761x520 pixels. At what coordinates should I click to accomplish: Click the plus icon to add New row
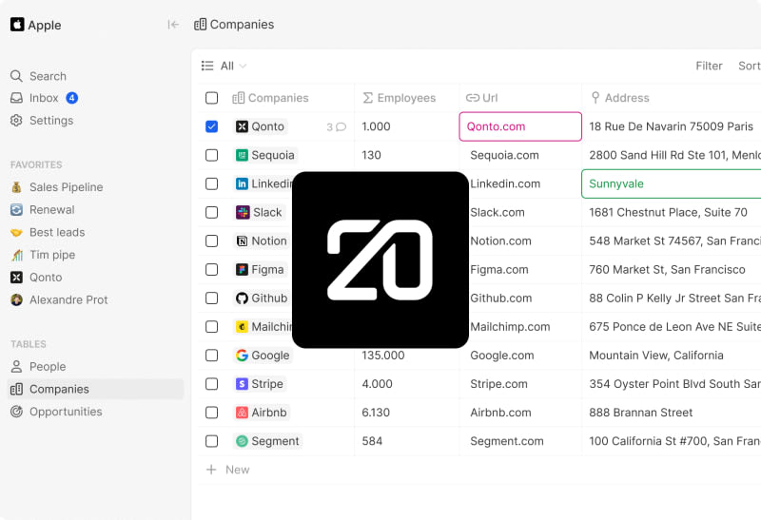tap(211, 470)
